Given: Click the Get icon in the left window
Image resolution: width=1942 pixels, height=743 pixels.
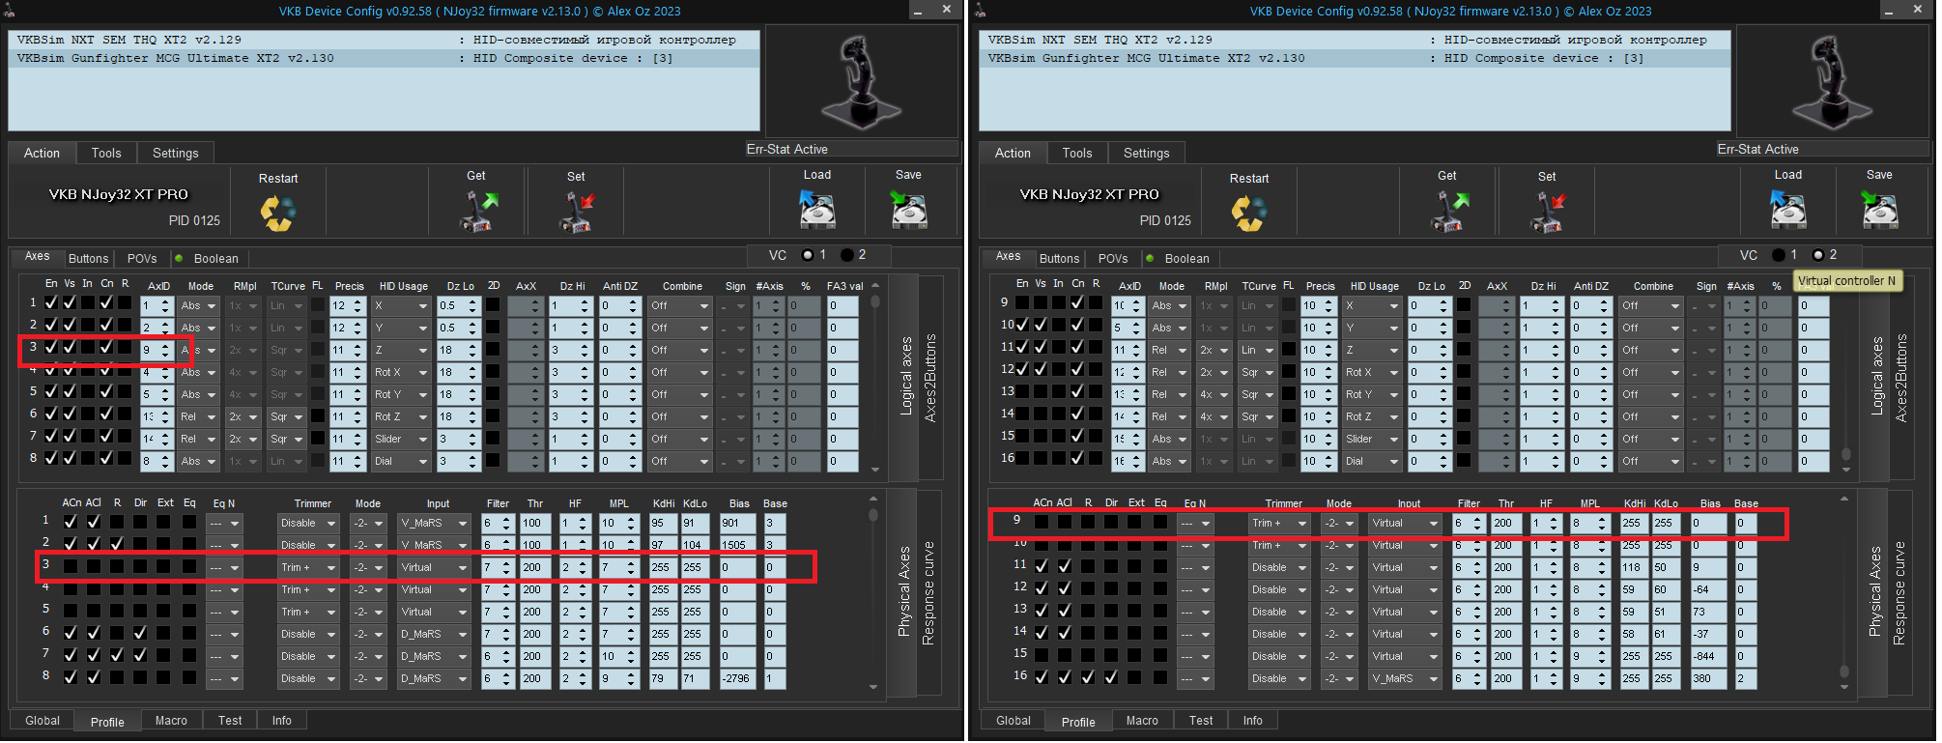Looking at the screenshot, I should (477, 212).
